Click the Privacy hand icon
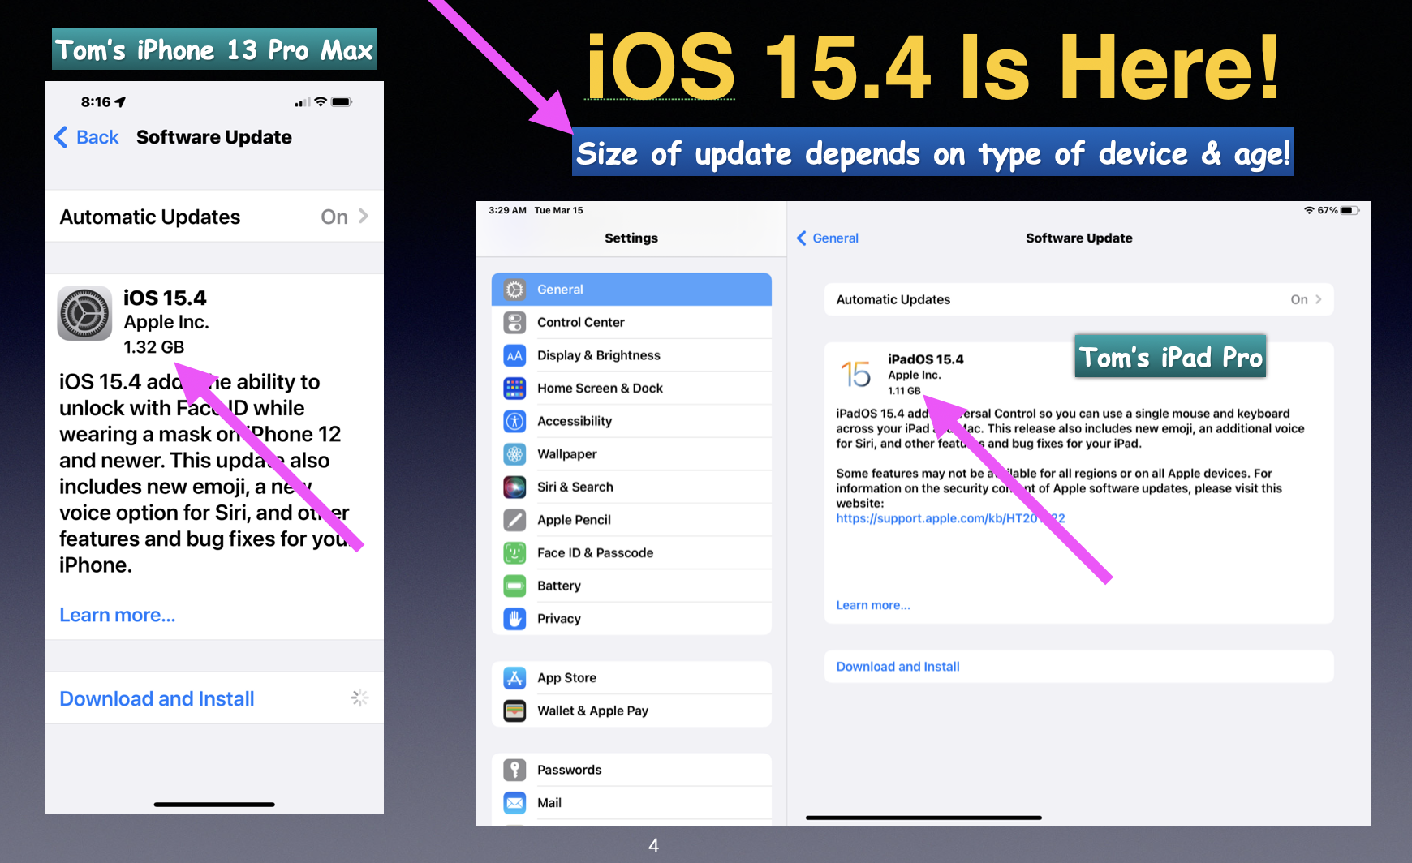Screen dimensions: 1412x863 coord(514,619)
